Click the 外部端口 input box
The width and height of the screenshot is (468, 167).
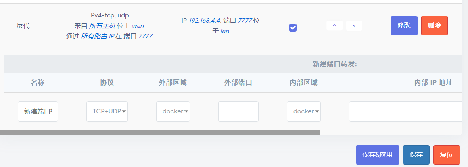coord(238,111)
